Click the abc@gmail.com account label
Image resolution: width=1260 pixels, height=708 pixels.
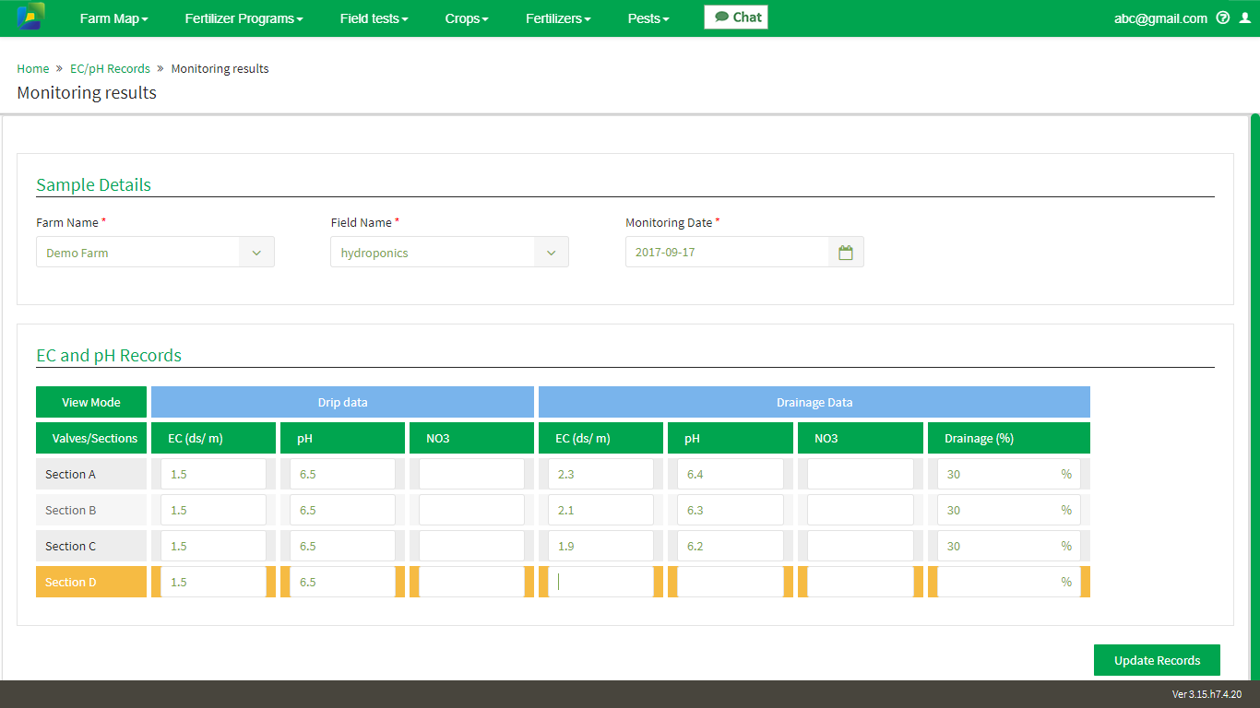click(x=1160, y=18)
